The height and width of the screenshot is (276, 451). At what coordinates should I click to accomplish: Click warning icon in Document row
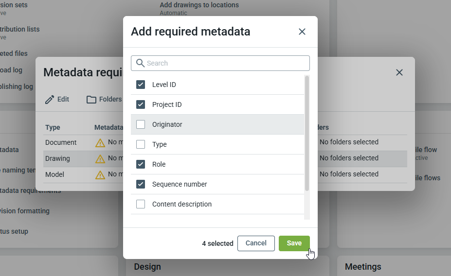click(100, 143)
